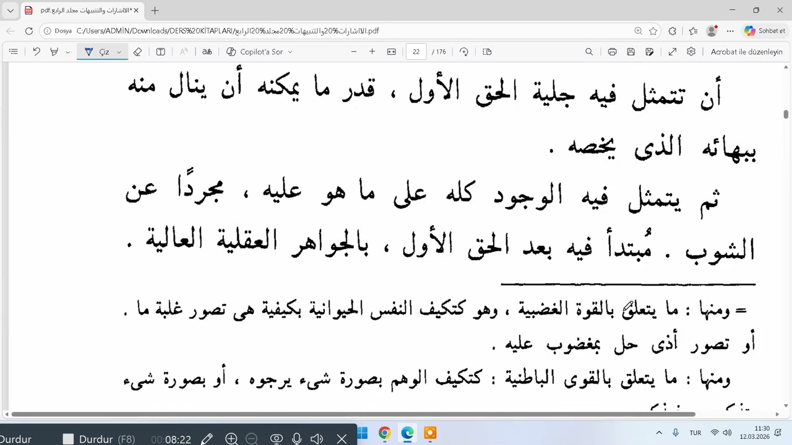
Task: Open the favorites list icon
Action: pos(693,31)
